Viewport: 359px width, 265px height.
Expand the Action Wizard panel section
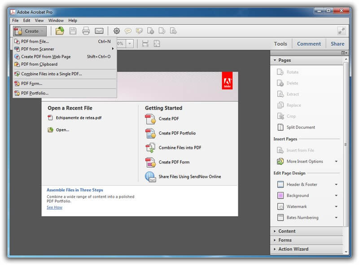click(x=275, y=249)
